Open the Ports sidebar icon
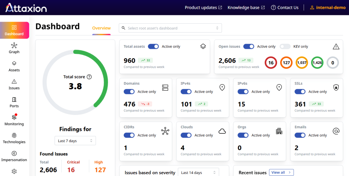Image resolution: width=349 pixels, height=176 pixels. tap(14, 99)
